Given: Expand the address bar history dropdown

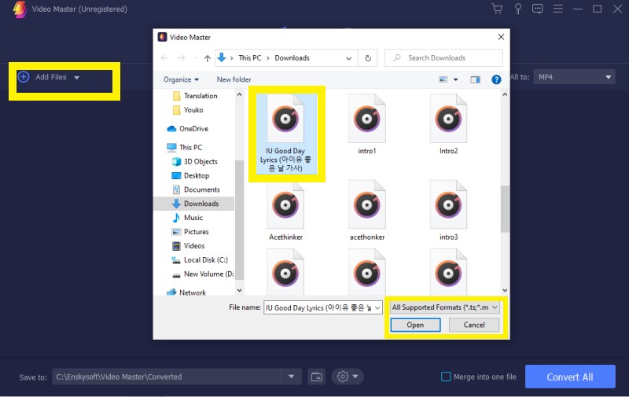Looking at the screenshot, I should tap(348, 58).
